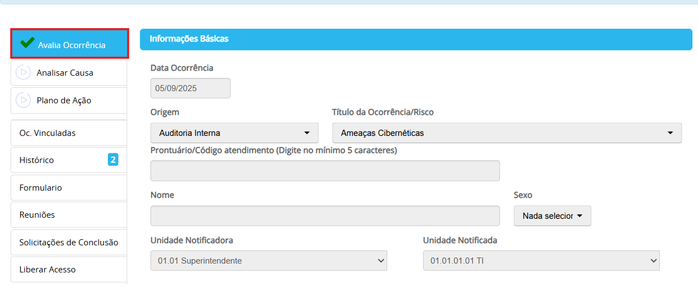Click the green checkmark icon on Avalia Ocorrência

pos(27,43)
